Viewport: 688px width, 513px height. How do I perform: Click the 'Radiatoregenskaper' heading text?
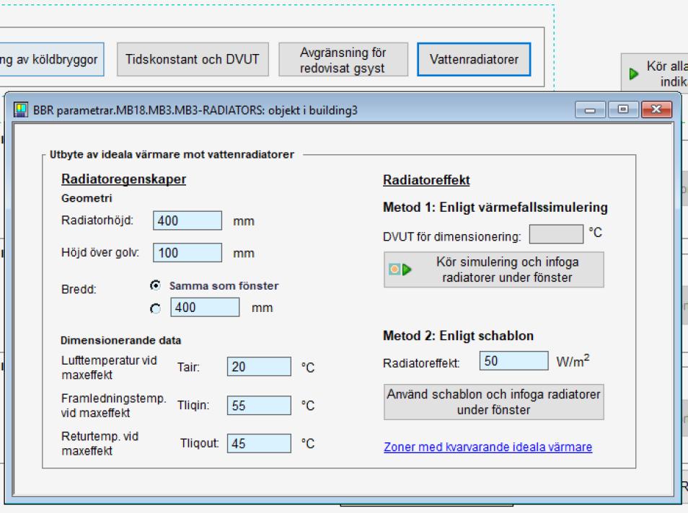coord(124,179)
